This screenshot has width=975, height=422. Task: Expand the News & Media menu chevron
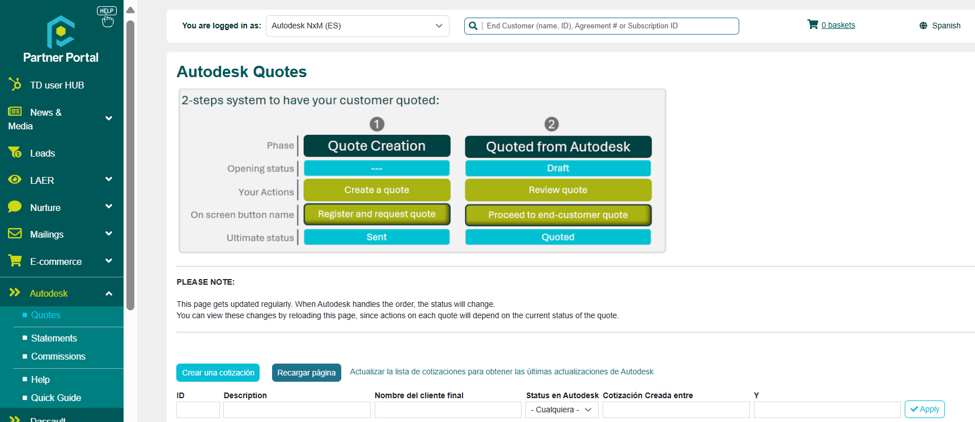(x=109, y=119)
